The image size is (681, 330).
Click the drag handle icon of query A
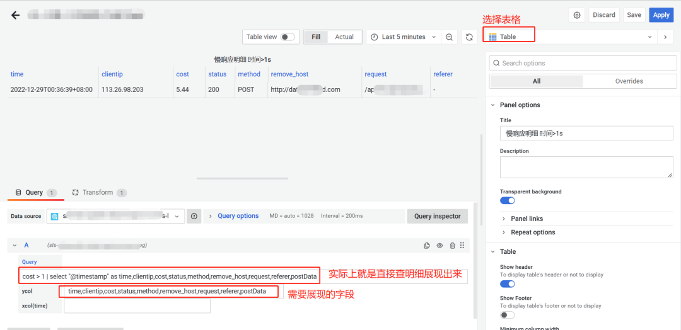pyautogui.click(x=462, y=246)
